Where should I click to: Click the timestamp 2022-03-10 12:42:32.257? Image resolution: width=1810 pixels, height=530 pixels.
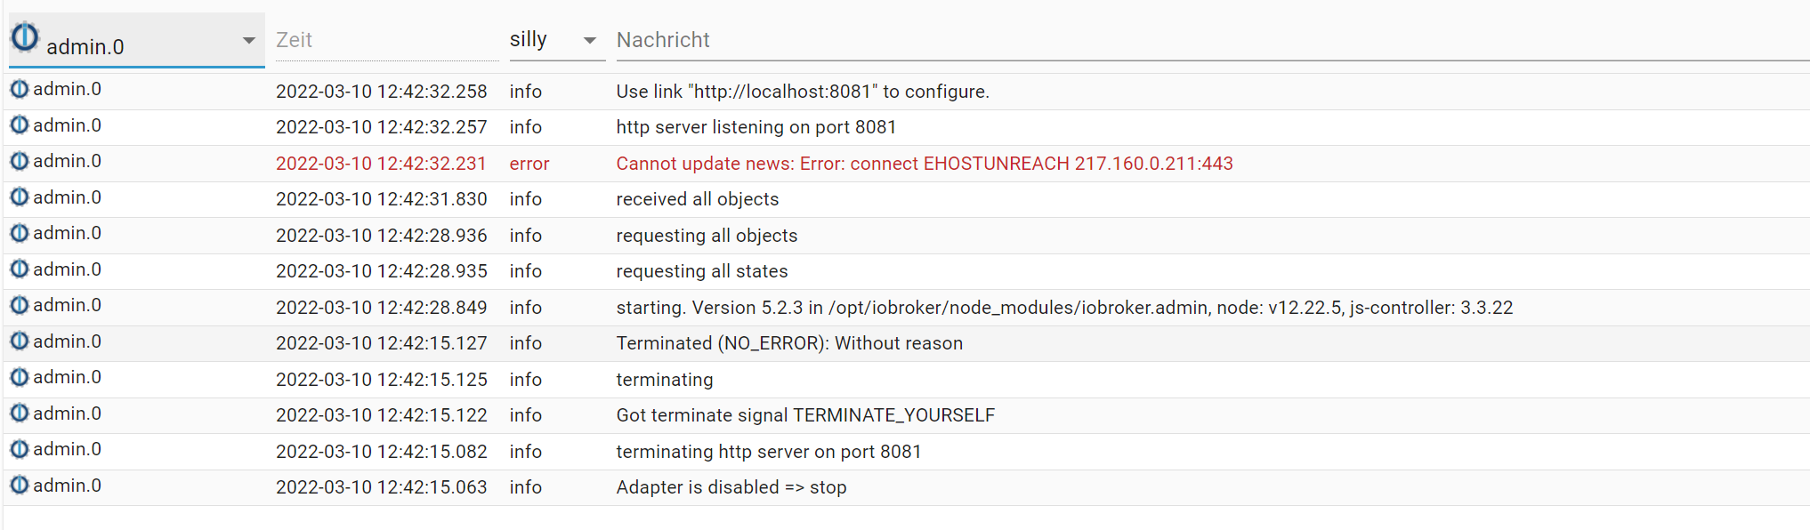pyautogui.click(x=381, y=127)
